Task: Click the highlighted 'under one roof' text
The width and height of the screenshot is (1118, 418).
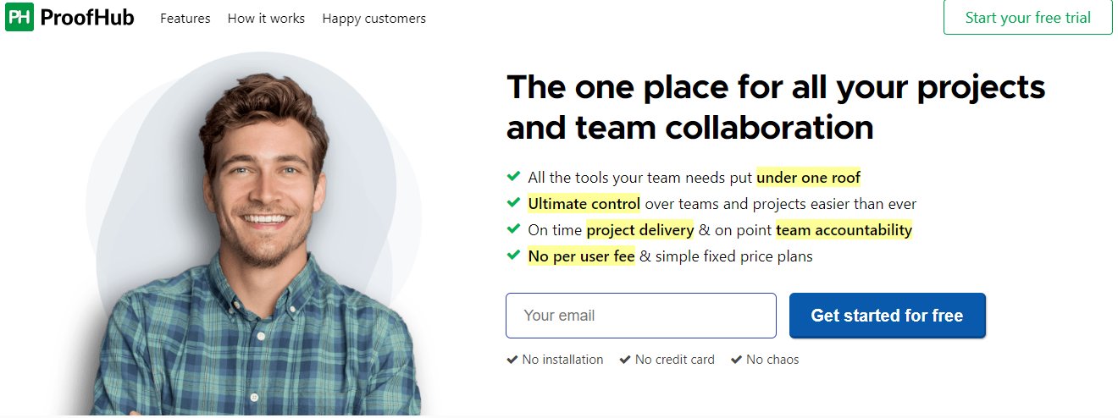Action: 809,178
